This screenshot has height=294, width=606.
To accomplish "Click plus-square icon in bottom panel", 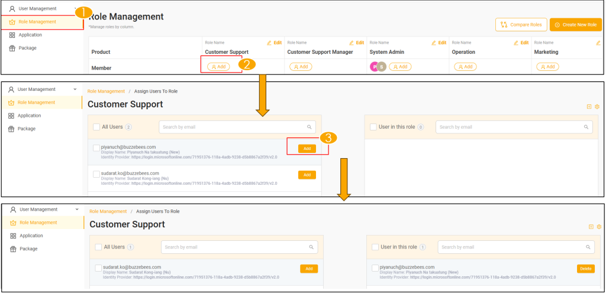I will pos(591,227).
